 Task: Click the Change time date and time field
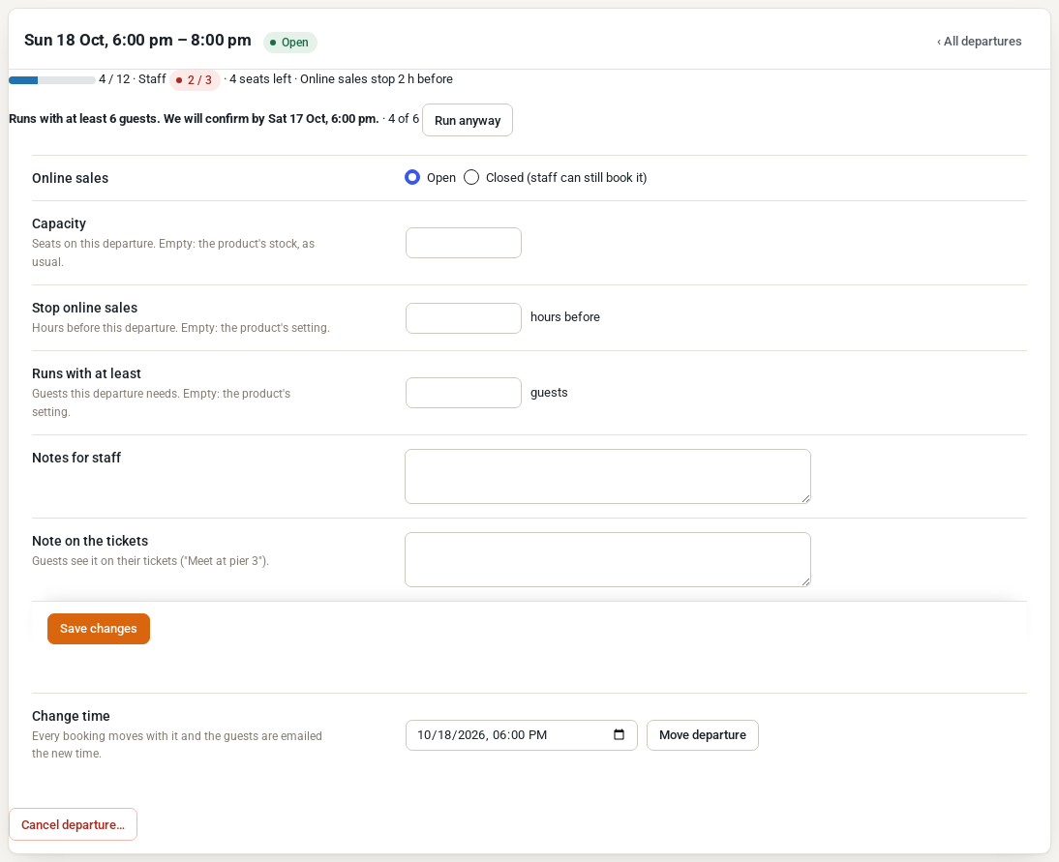click(x=522, y=735)
